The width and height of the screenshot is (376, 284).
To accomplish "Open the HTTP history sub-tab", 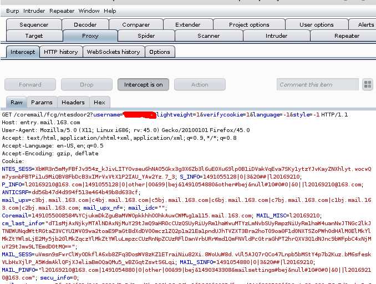I will tap(61, 52).
